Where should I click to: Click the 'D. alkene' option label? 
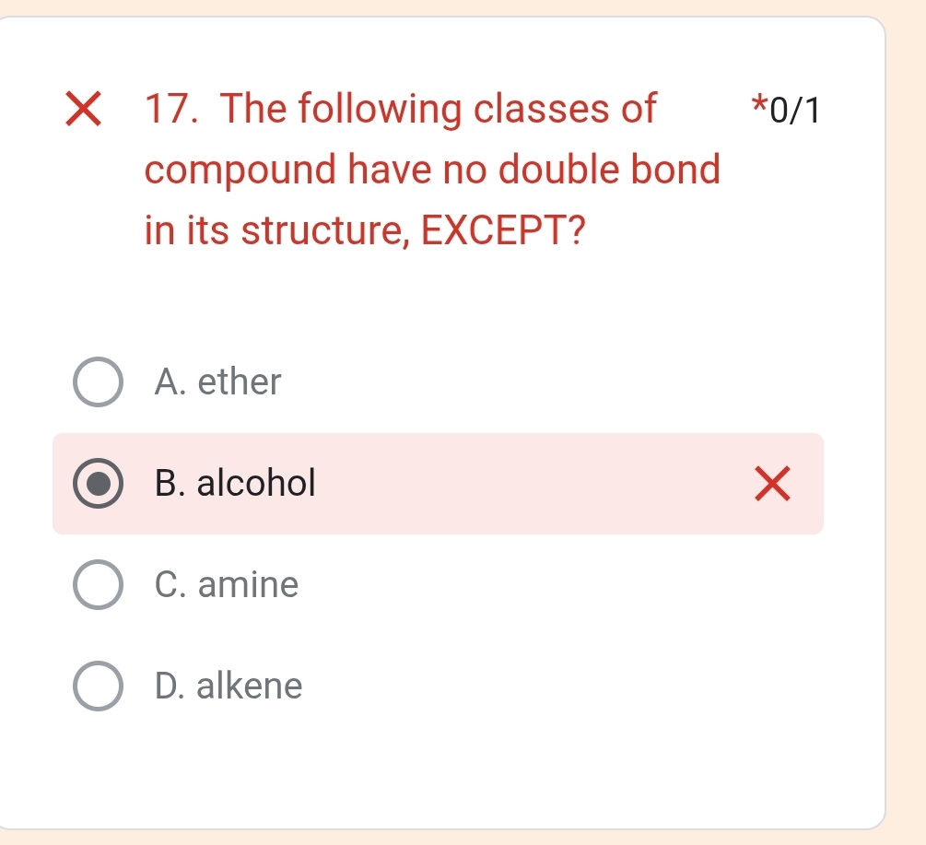(x=229, y=686)
